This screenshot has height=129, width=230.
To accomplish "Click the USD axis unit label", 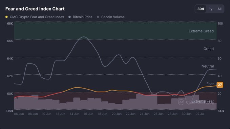I will [9, 111].
